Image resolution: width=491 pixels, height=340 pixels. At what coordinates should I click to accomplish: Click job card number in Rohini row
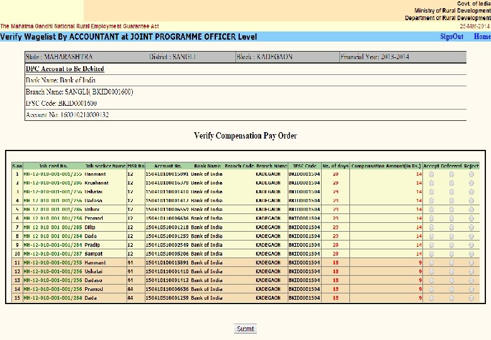[53, 210]
